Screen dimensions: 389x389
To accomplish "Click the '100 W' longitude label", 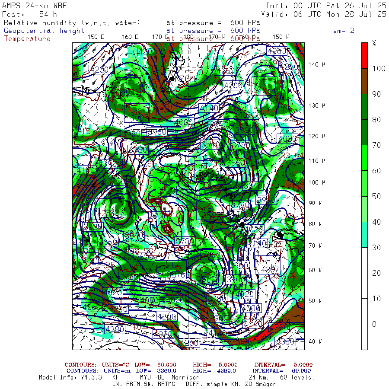I will click(x=316, y=182).
